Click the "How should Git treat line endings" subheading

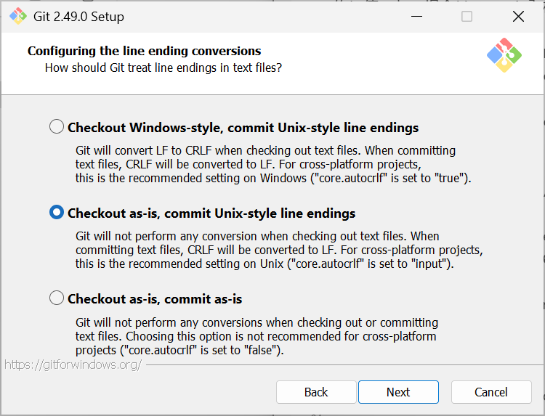163,68
